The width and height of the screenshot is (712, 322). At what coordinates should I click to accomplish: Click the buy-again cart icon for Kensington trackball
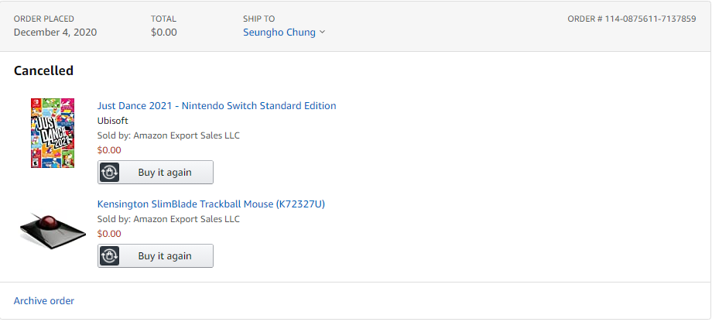click(x=110, y=255)
